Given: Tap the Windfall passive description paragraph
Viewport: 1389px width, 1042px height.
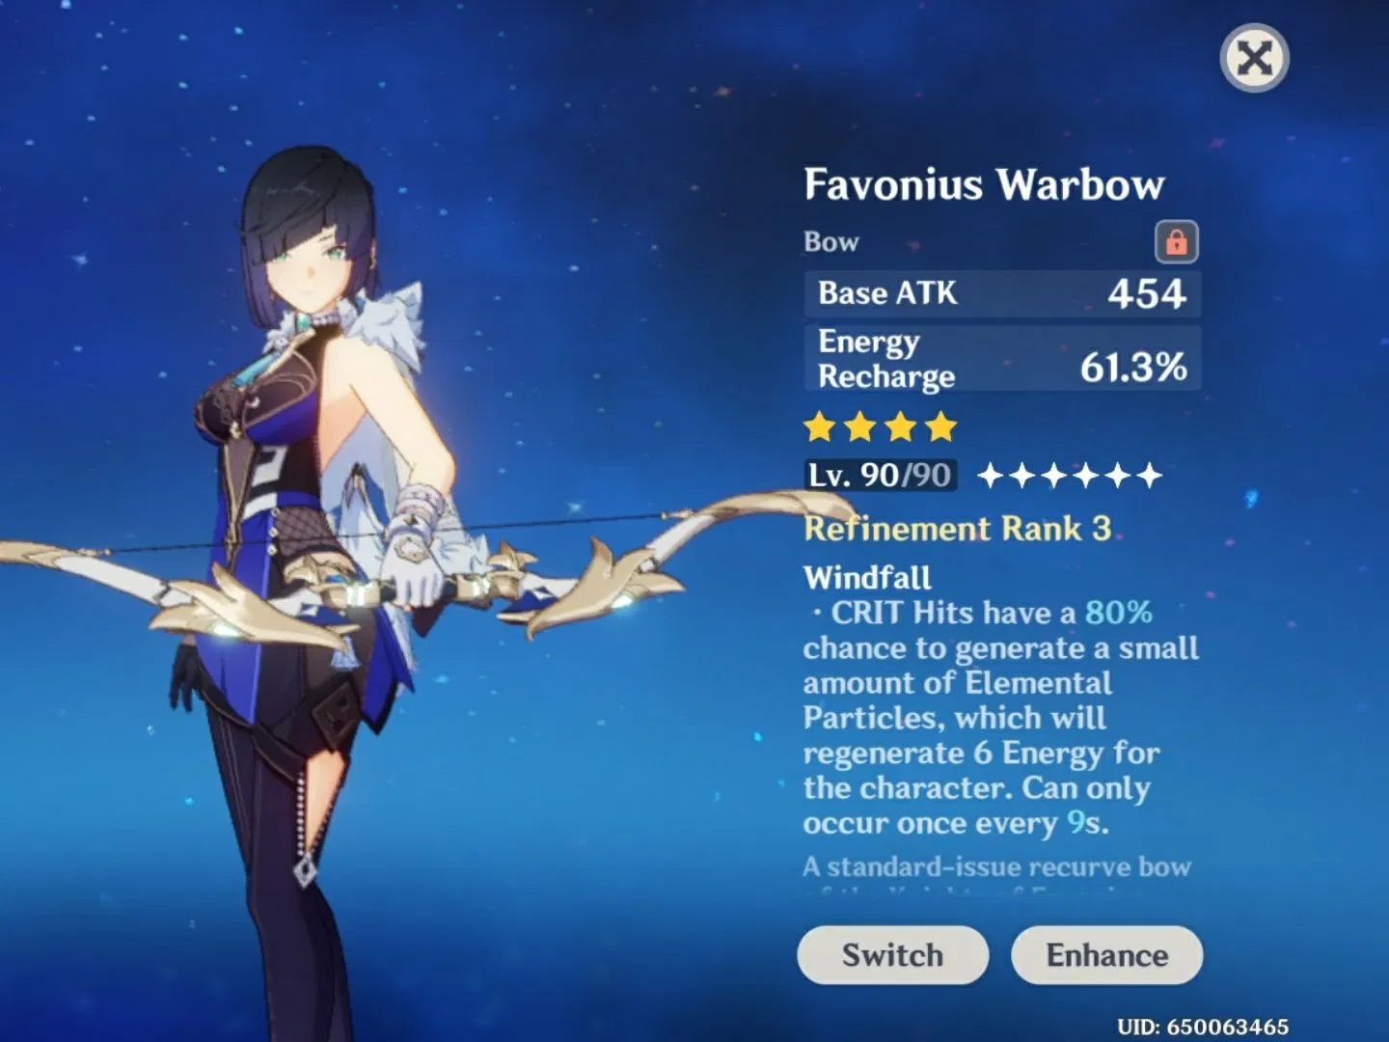Looking at the screenshot, I should tap(1000, 718).
